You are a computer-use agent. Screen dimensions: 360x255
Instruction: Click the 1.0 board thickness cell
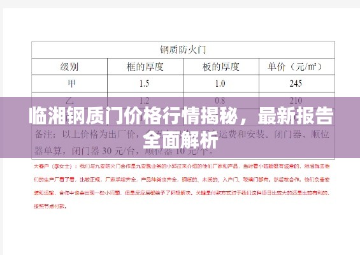[x=220, y=84]
